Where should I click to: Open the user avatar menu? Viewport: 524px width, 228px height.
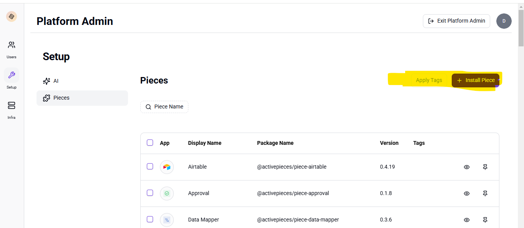click(x=504, y=21)
